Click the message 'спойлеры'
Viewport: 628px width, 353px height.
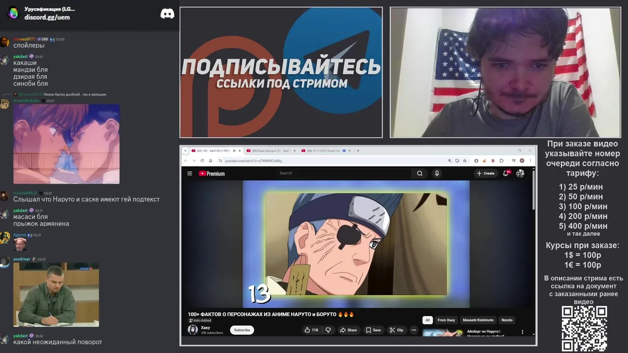[29, 45]
